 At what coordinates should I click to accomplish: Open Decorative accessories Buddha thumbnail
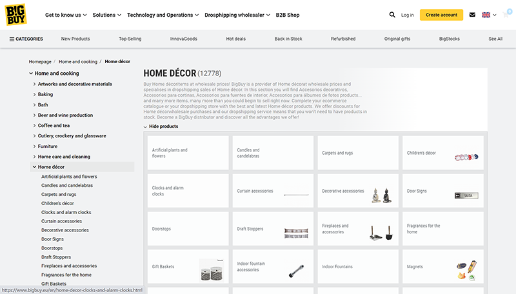[x=381, y=195]
